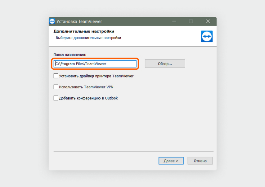The width and height of the screenshot is (265, 187).
Task: Click the Установка TeamViewer title bar text
Action: point(79,21)
